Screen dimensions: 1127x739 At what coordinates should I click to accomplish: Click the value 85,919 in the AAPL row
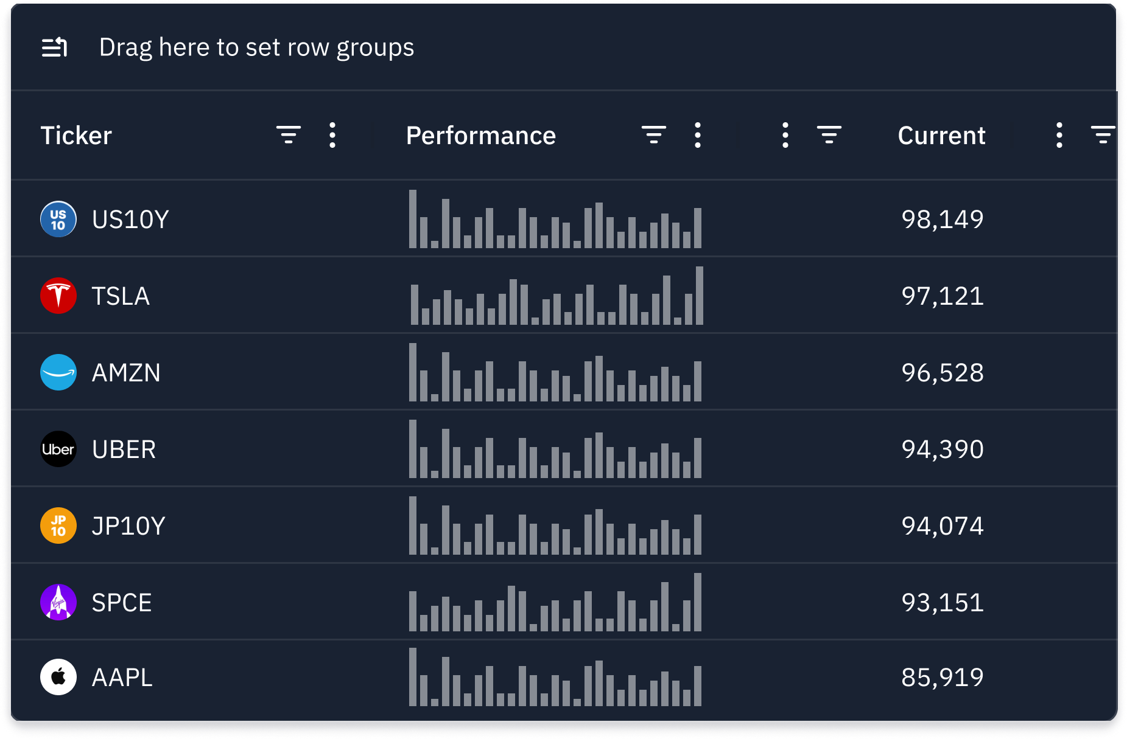pyautogui.click(x=943, y=676)
